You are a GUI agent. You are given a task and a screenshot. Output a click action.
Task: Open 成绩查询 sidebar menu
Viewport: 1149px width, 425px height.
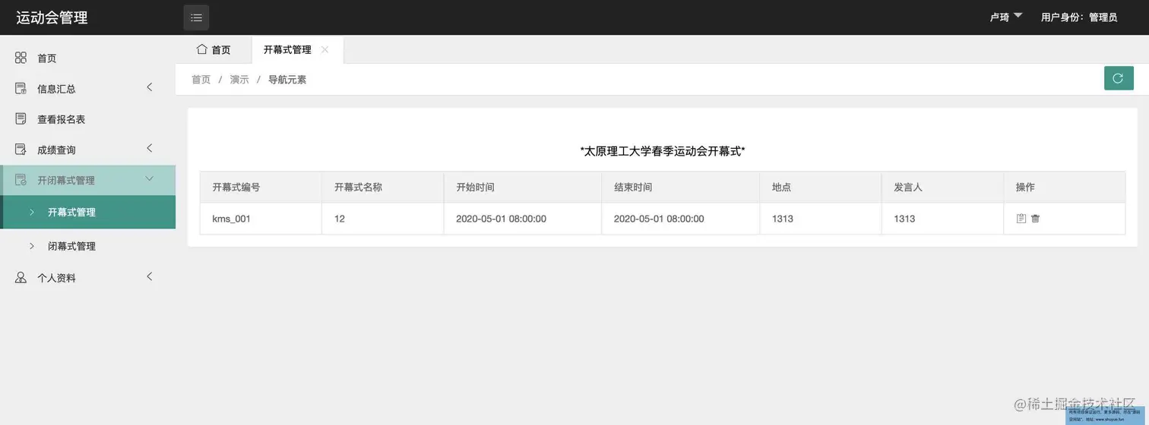(87, 150)
